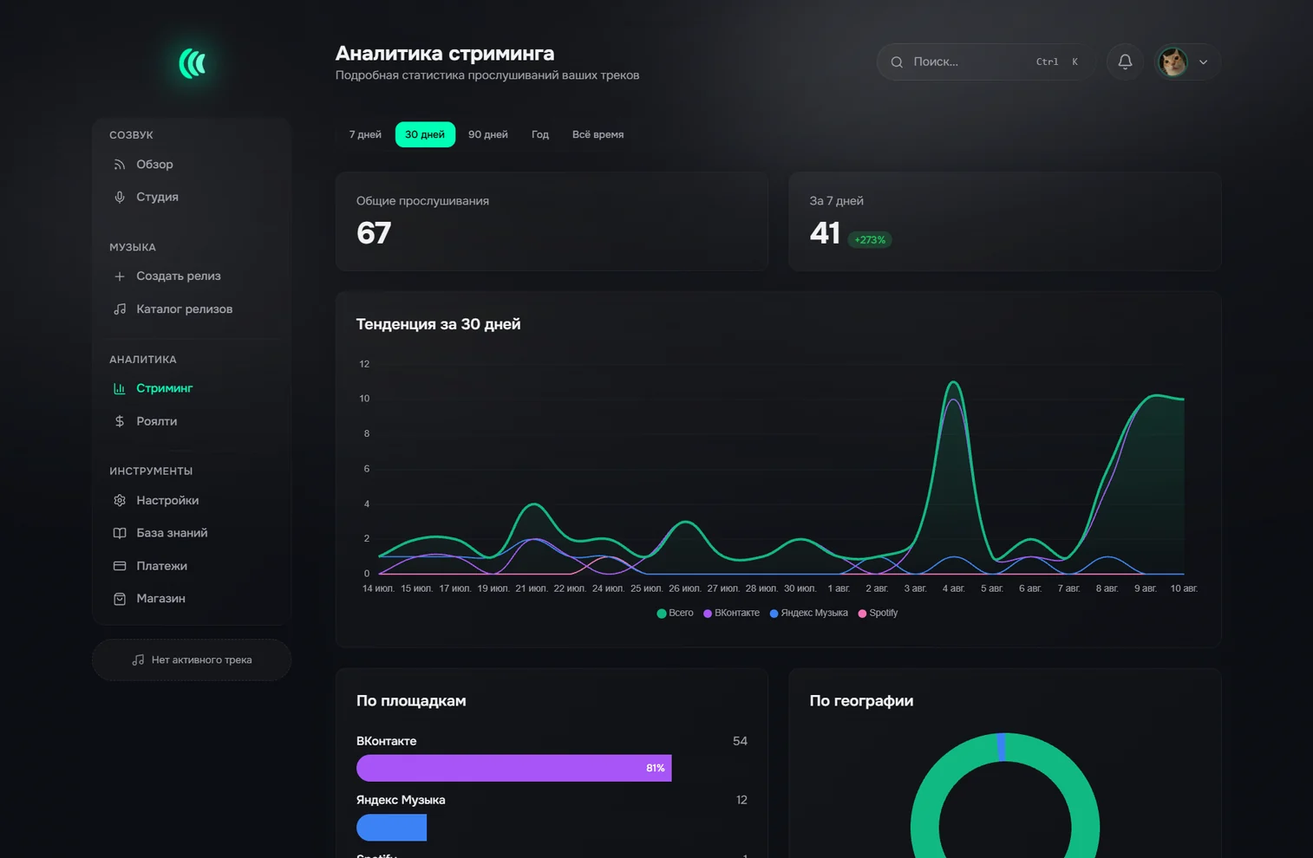The image size is (1313, 858).
Task: Click the cat profile avatar
Action: click(1173, 62)
